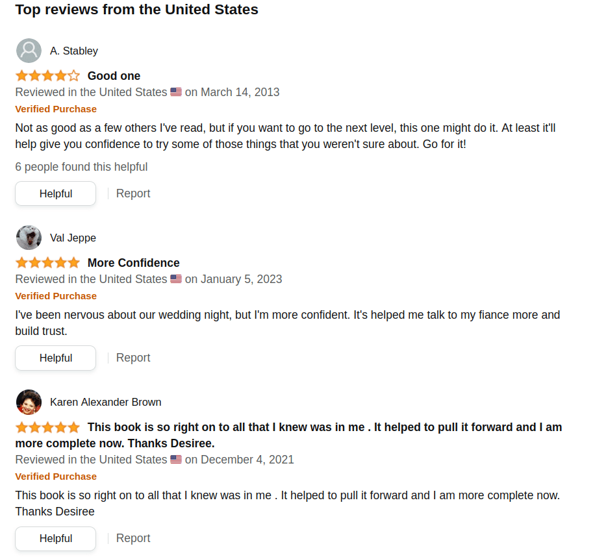
Task: Click the Verified Purchase badge on the first review
Action: [x=55, y=108]
